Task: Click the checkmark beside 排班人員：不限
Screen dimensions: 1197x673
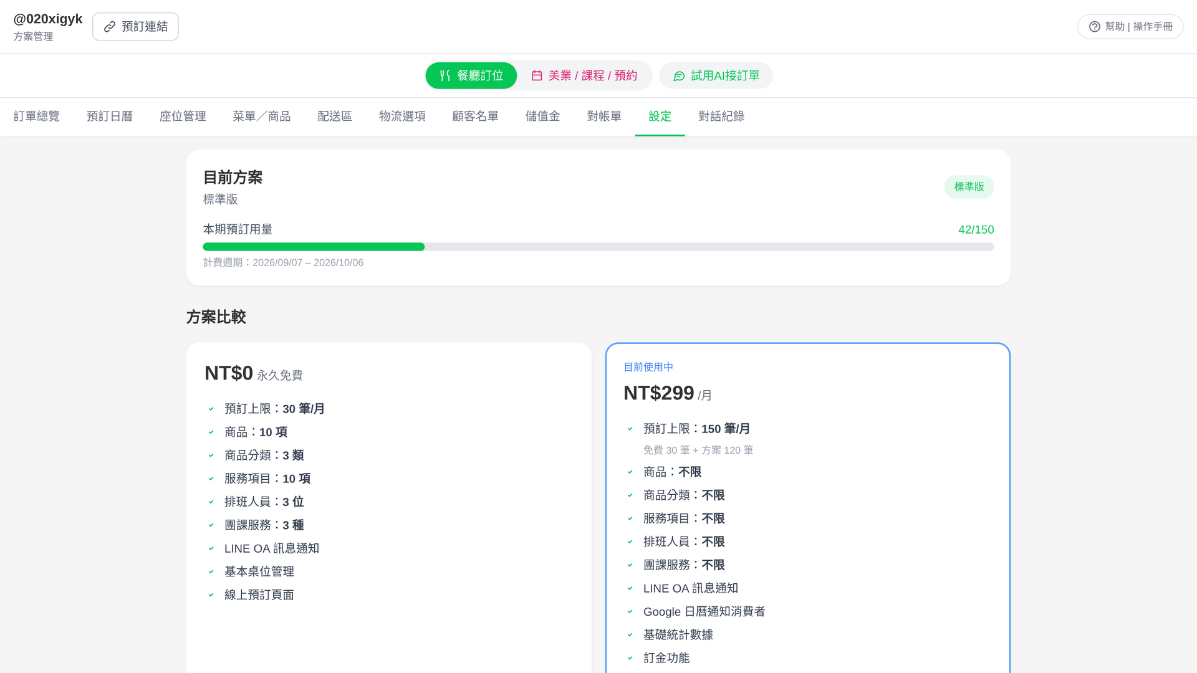Action: (x=630, y=542)
